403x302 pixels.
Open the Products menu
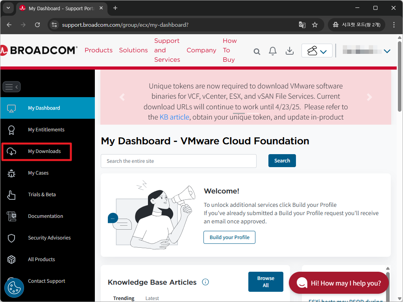tap(98, 50)
